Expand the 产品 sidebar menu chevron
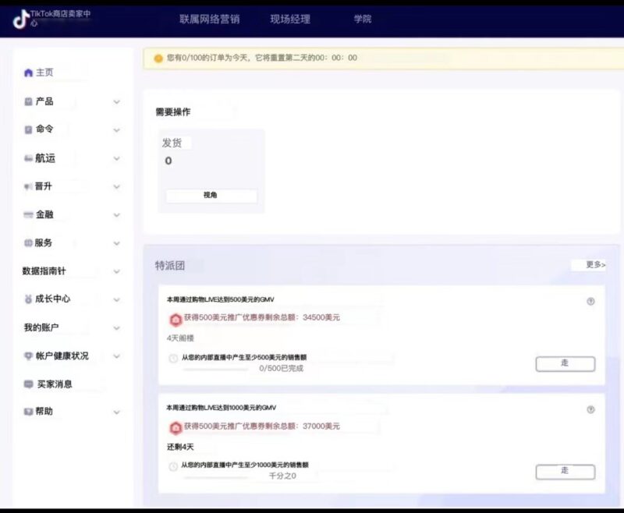Image resolution: width=624 pixels, height=513 pixels. pyautogui.click(x=116, y=101)
